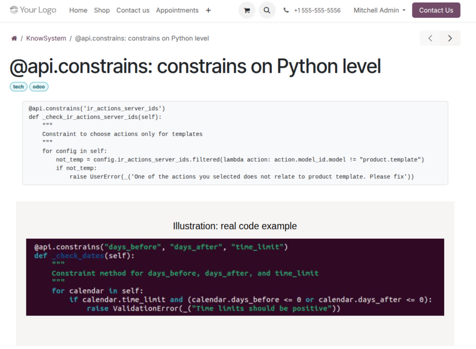Viewport: 476px width, 349px height.
Task: Click the home icon in breadcrumb
Action: 14,38
